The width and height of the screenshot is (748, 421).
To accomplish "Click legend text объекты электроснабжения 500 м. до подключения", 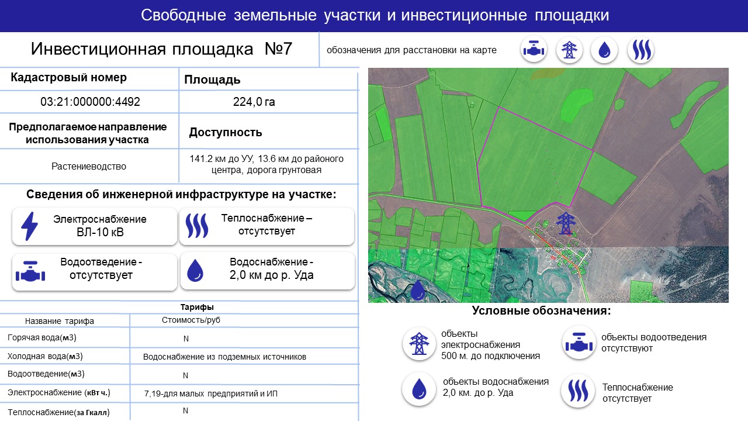I will [490, 344].
